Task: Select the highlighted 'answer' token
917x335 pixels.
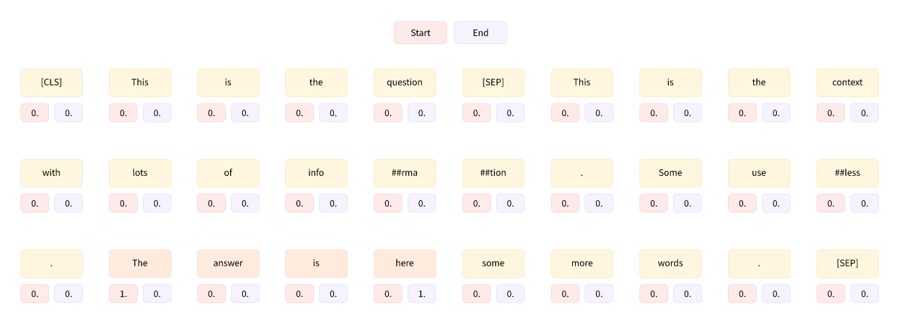Action: tap(228, 263)
